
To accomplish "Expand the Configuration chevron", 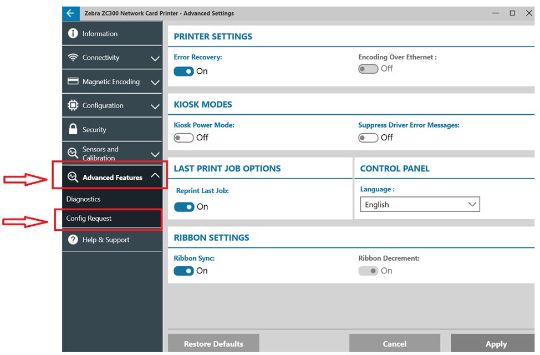I will point(155,106).
